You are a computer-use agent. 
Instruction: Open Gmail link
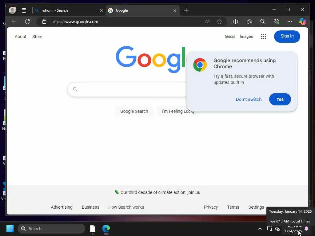(230, 36)
